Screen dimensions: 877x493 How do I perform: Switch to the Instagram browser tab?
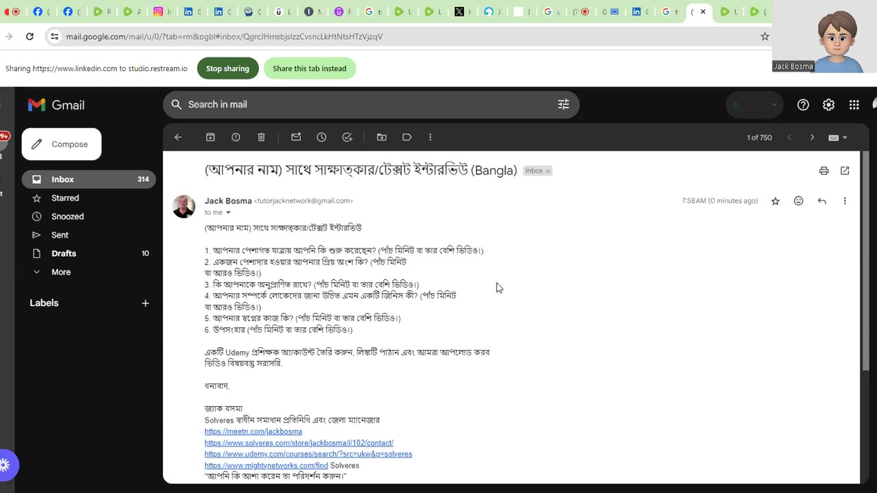tap(158, 12)
